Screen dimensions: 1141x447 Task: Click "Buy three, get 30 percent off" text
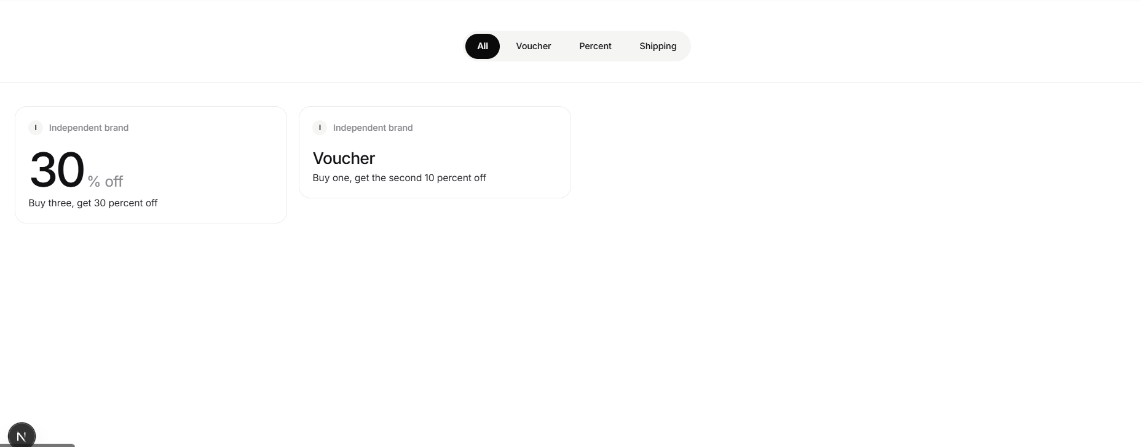point(93,203)
